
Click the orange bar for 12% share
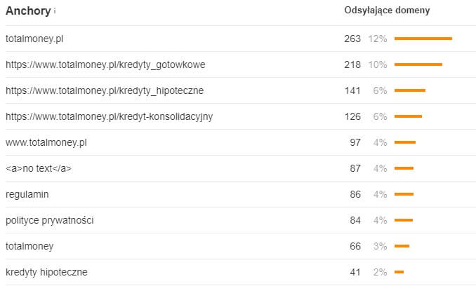click(x=423, y=39)
